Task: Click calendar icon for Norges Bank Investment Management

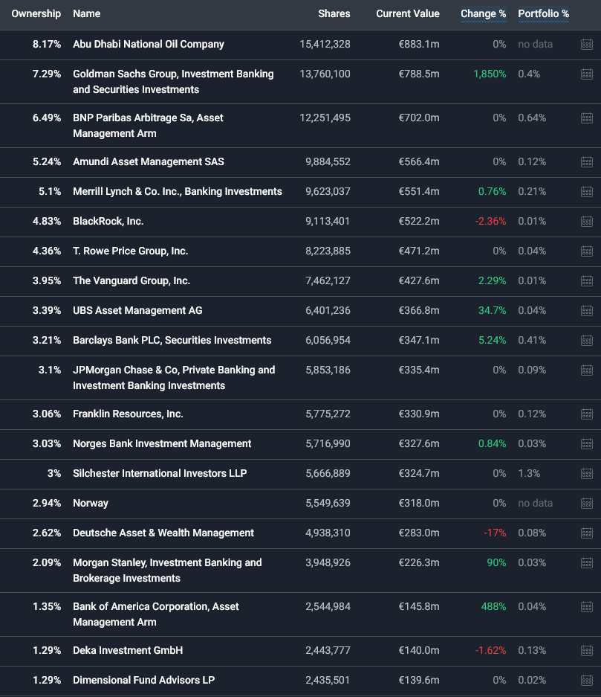Action: [x=586, y=444]
